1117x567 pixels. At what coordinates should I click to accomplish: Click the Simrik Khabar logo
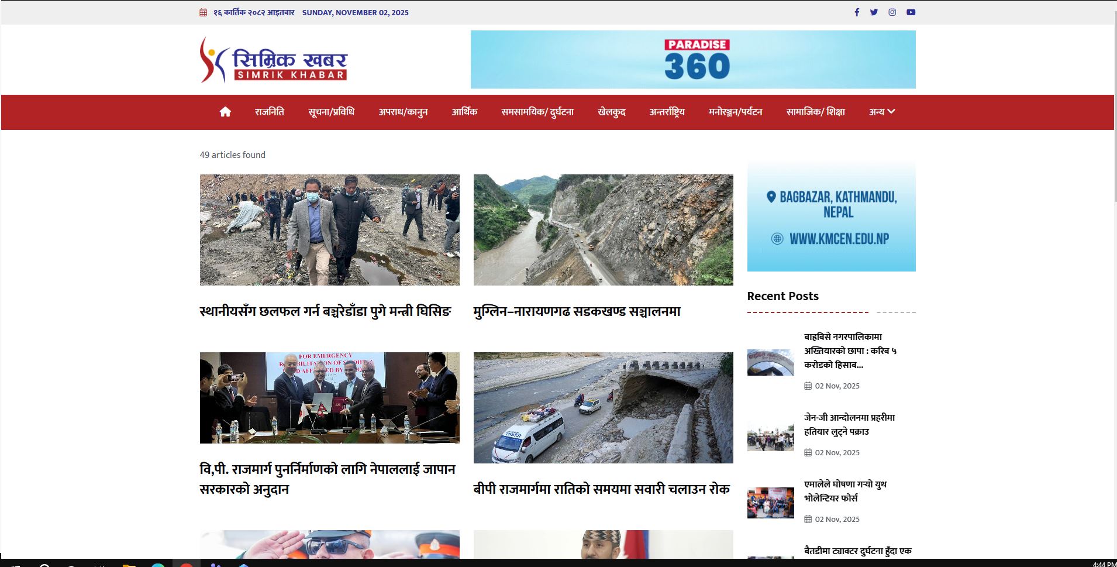tap(274, 60)
